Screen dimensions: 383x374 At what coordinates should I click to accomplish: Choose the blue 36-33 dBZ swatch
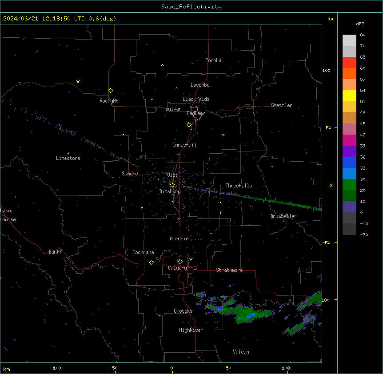349,162
